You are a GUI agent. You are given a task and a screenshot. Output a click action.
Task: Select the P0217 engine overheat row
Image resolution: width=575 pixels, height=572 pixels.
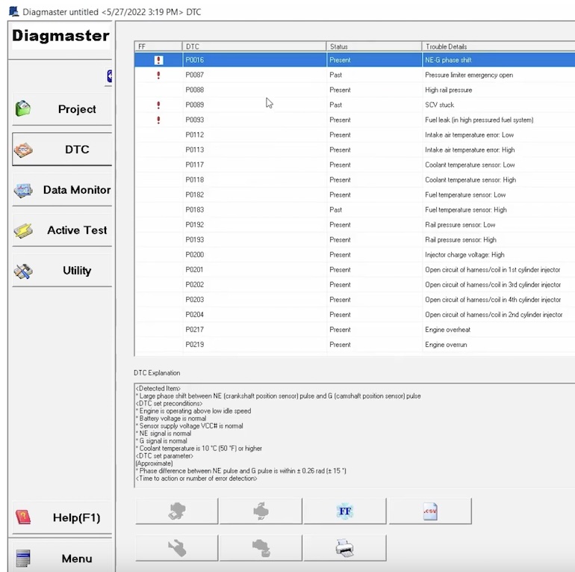pos(373,329)
